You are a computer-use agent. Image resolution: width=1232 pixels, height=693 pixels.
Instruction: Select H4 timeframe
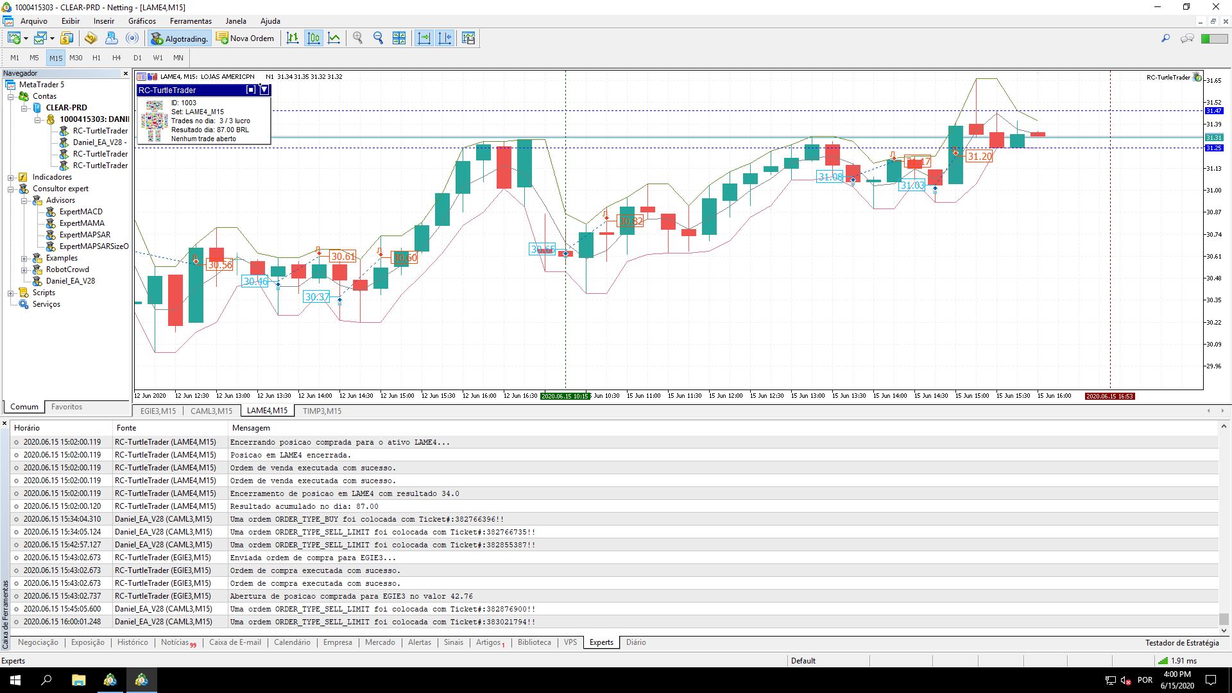117,58
